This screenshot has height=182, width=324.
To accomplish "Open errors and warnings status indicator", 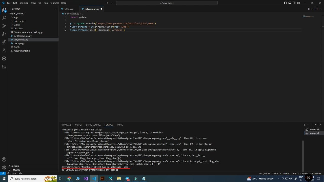I will click(x=11, y=173).
